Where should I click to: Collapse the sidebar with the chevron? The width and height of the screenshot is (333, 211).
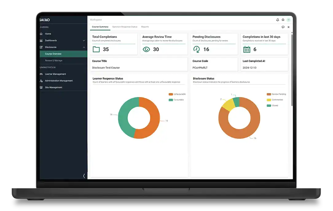pyautogui.click(x=84, y=176)
